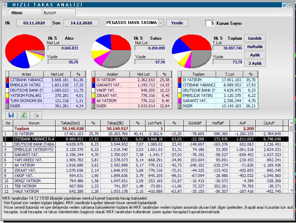This screenshot has height=223, width=296.
Task: Click the Alıcı Net Lot value 8.845.833
Action: coord(63,48)
